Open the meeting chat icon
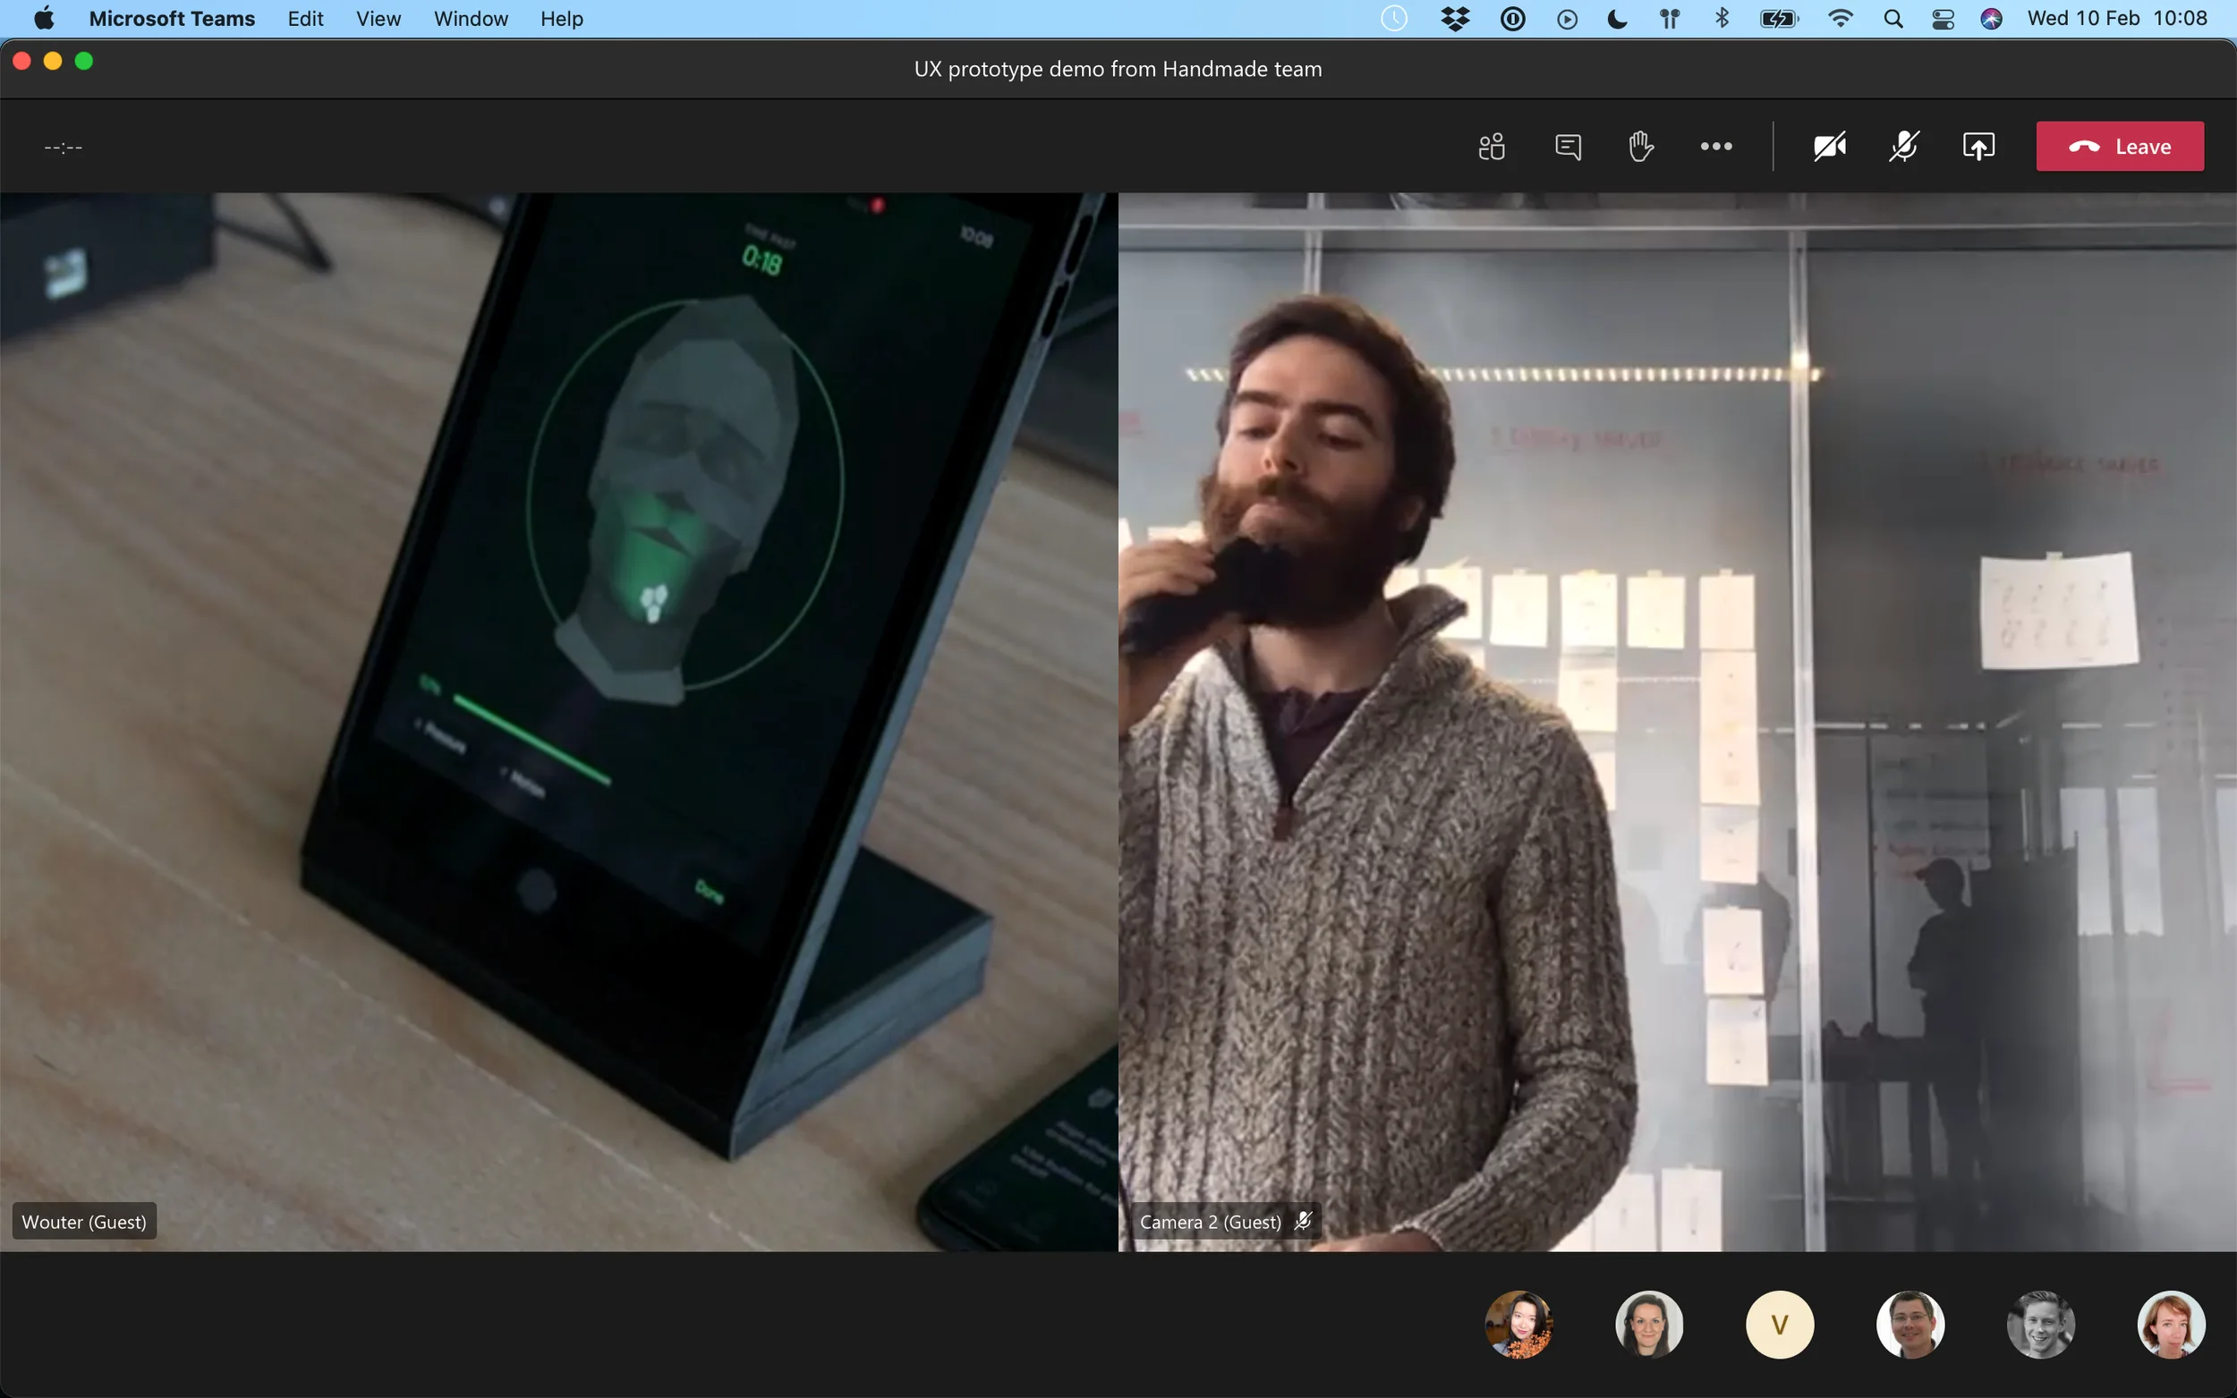Screen dimensions: 2237x1398 (1568, 146)
